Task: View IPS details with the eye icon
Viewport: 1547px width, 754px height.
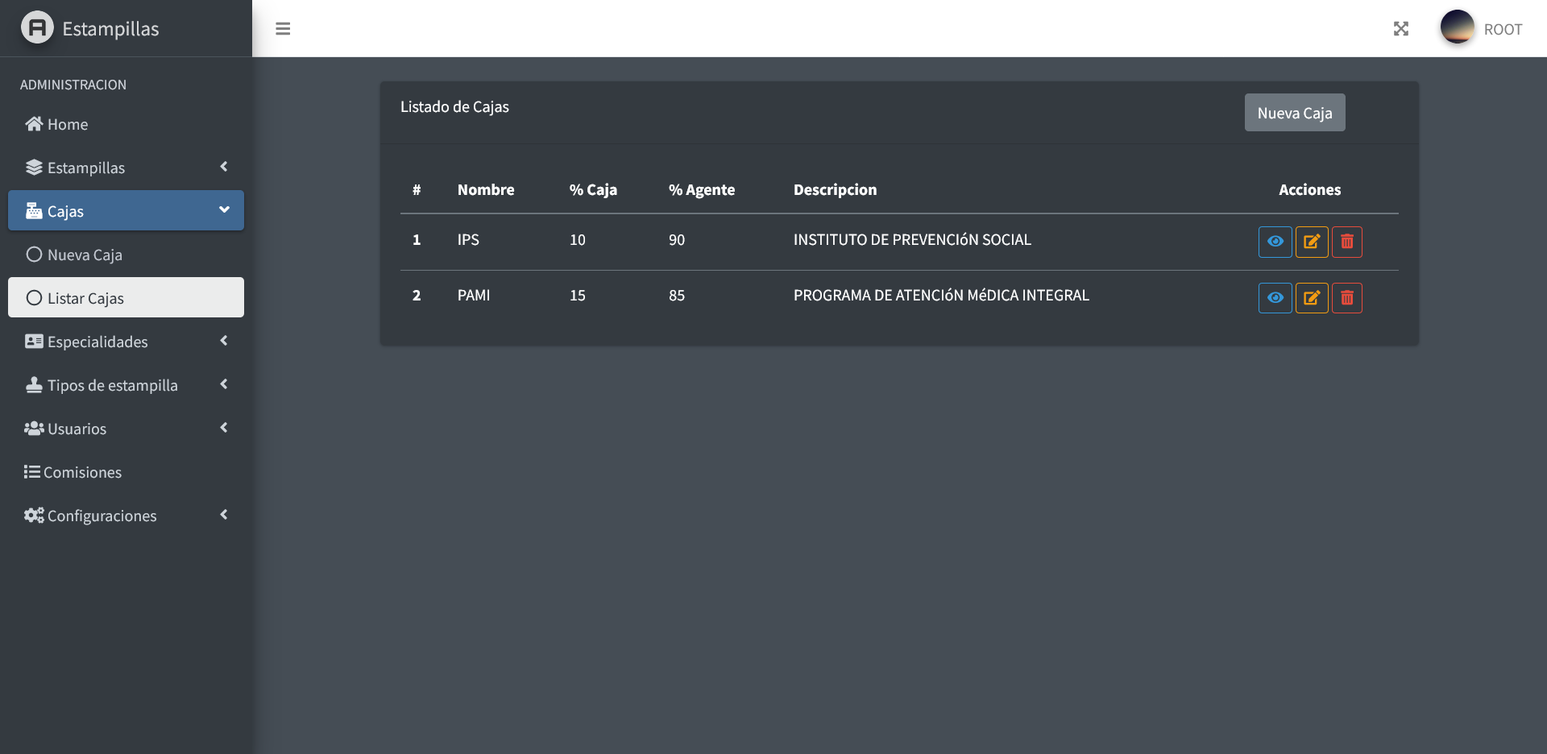Action: click(x=1275, y=242)
